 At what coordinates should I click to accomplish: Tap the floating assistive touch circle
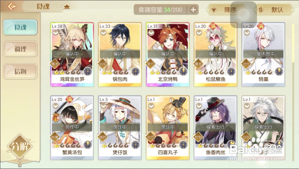(243, 15)
